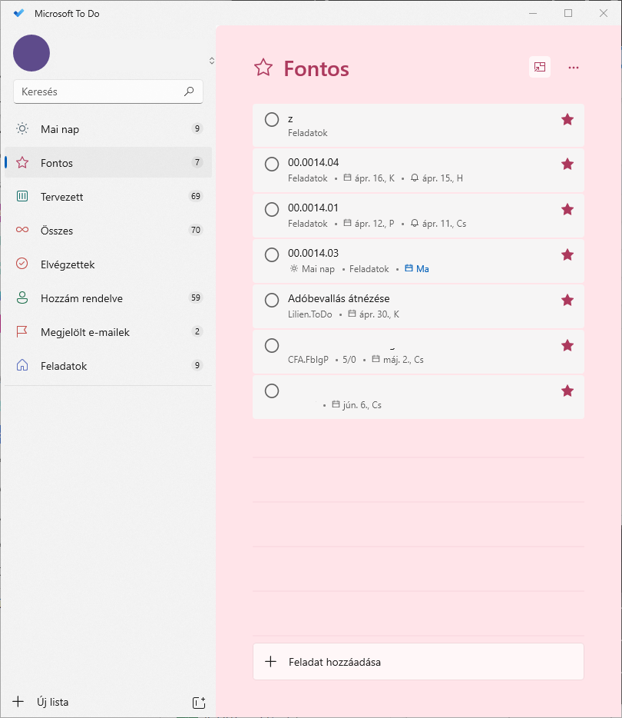The image size is (622, 718).
Task: Open the account avatar menu
Action: [31, 53]
